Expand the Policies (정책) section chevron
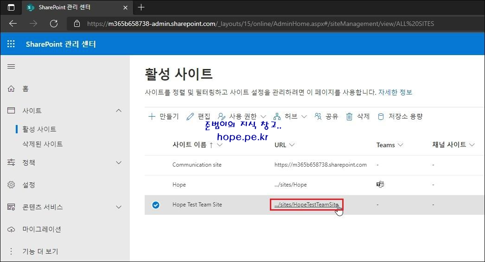The image size is (485, 262). 119,162
